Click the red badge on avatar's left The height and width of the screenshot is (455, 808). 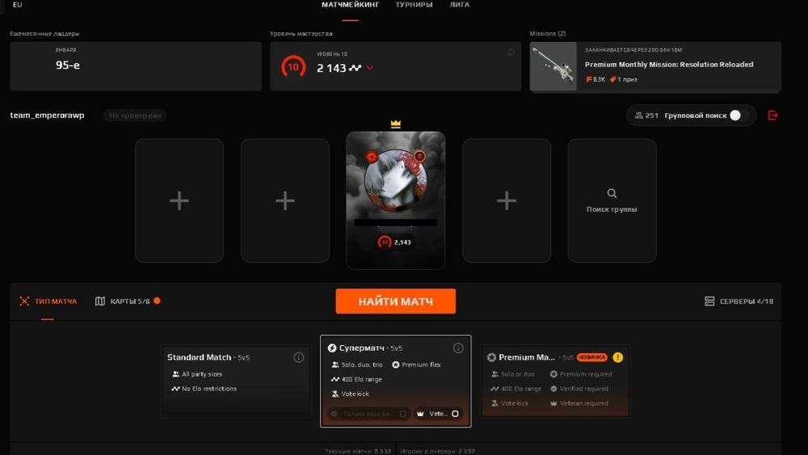click(372, 157)
